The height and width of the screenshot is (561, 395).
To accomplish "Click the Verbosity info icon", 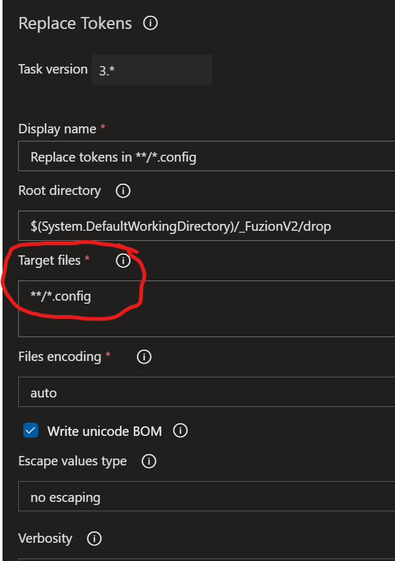I will tap(94, 538).
